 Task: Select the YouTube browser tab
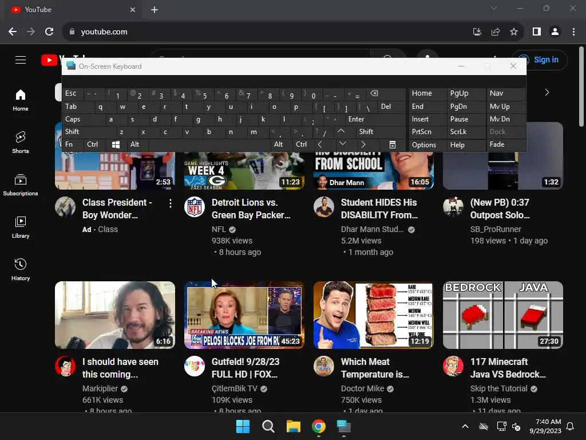point(73,10)
